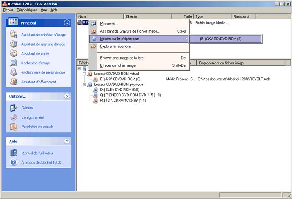Open the Fichier menu
Screen dimensions: 292x199
click(x=8, y=10)
